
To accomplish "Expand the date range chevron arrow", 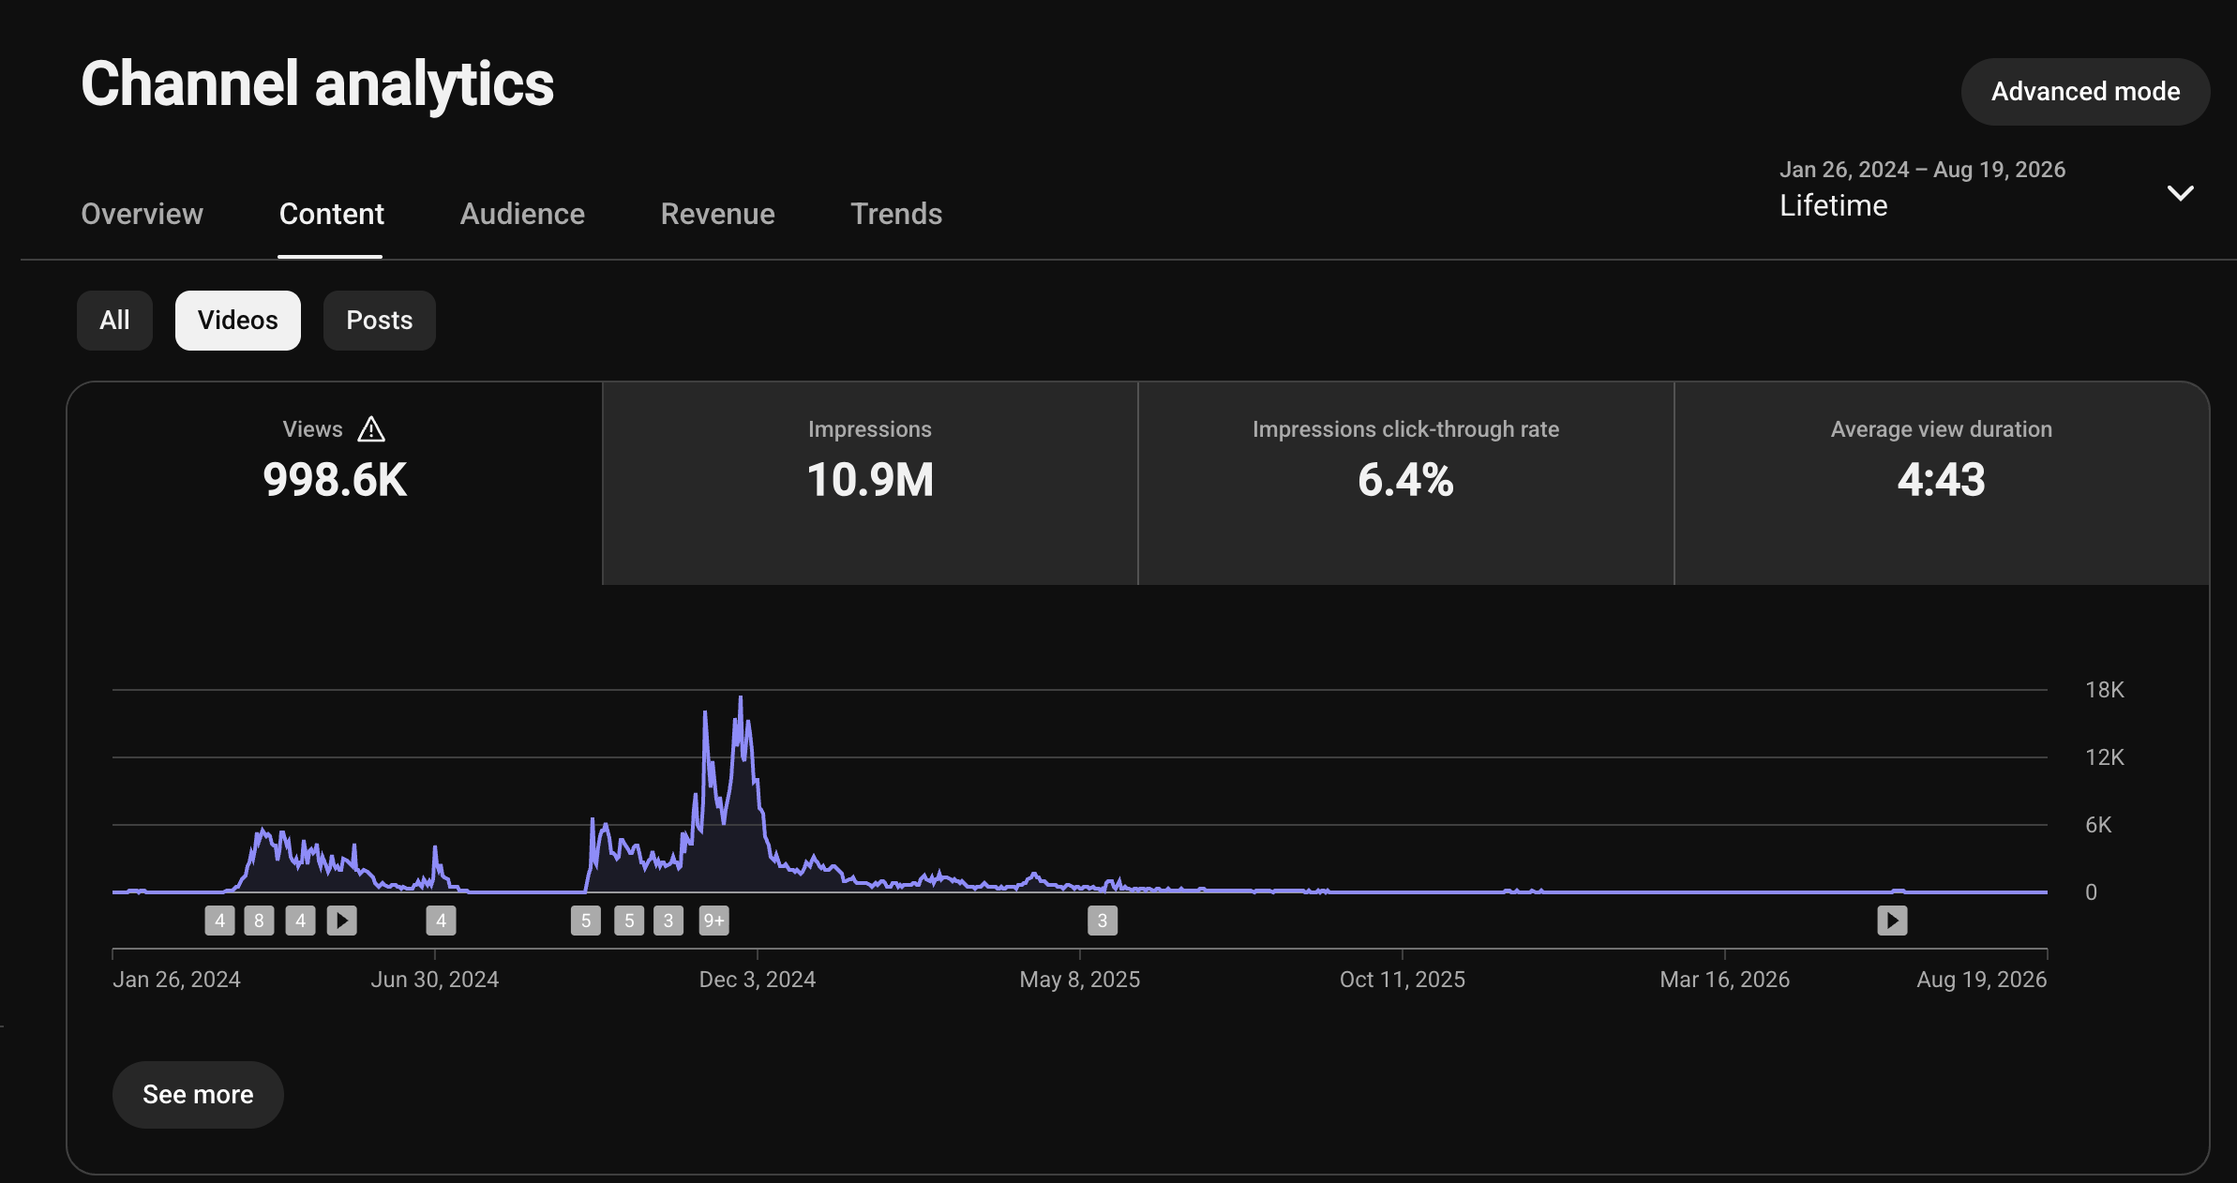I will [x=2181, y=193].
